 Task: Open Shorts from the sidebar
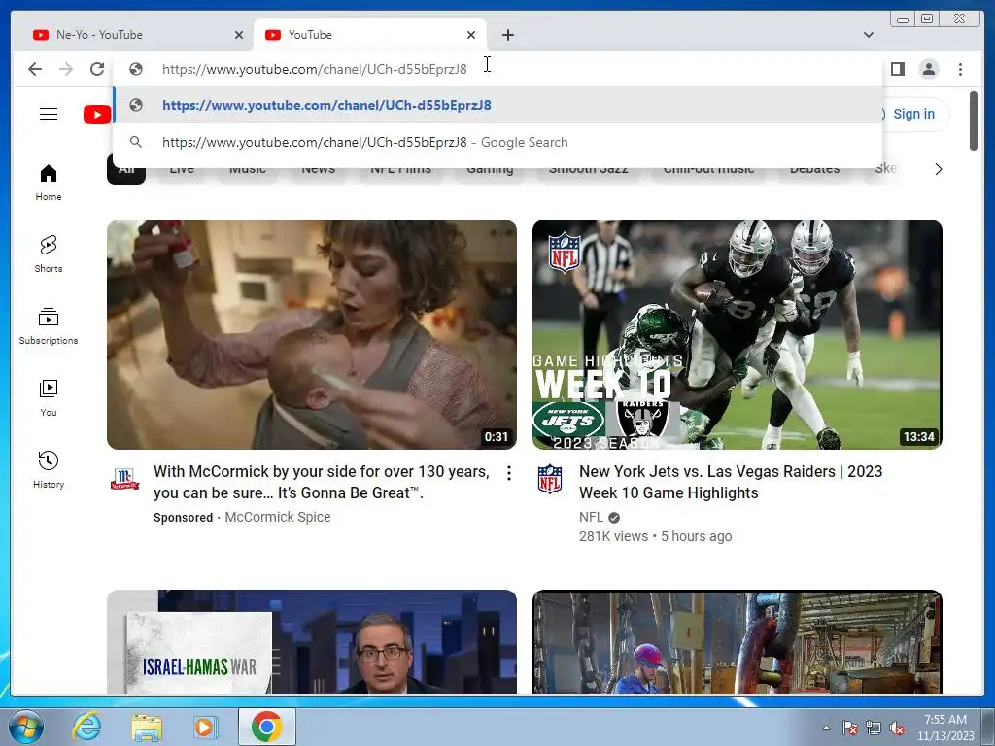pos(49,254)
